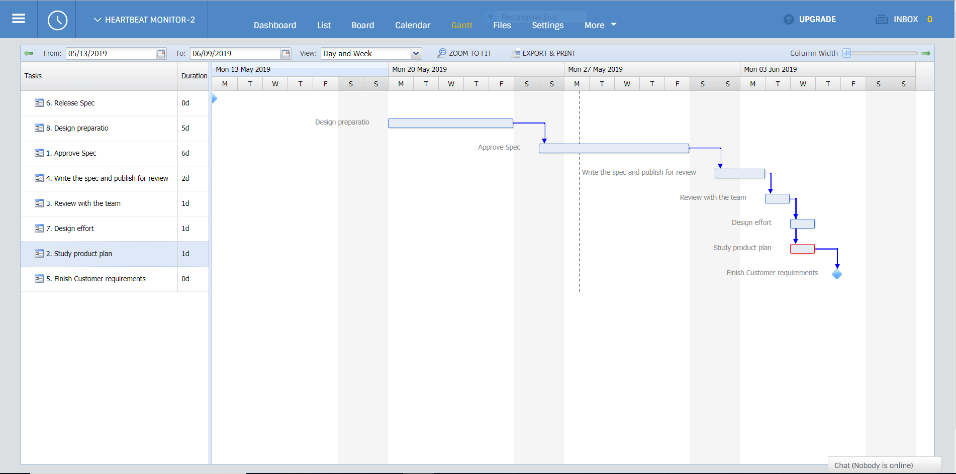Viewport: 956px width, 474px height.
Task: Adjust the Column Width slider
Action: (847, 53)
